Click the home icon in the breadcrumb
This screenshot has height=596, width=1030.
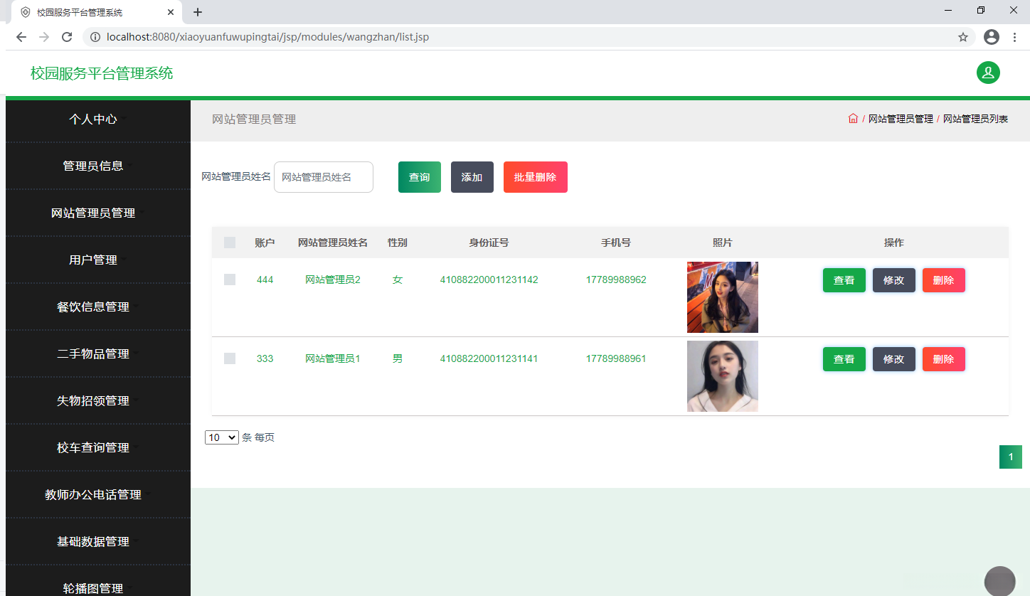853,118
